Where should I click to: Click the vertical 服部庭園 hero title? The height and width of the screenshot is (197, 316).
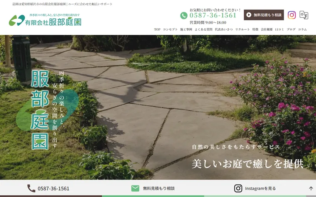pyautogui.click(x=40, y=110)
